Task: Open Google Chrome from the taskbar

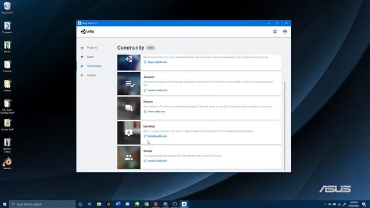Action: (146, 204)
